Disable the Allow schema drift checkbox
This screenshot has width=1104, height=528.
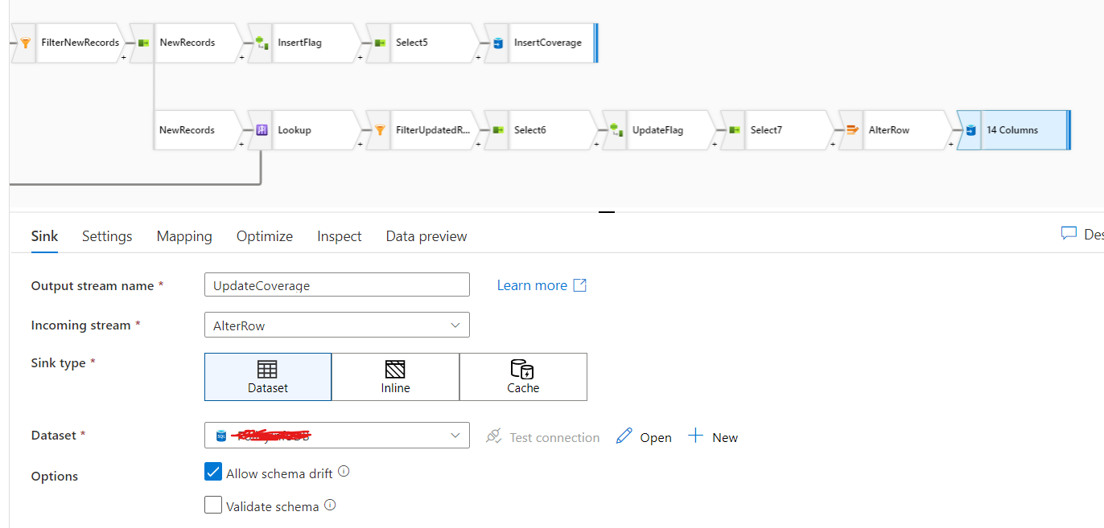click(x=213, y=472)
